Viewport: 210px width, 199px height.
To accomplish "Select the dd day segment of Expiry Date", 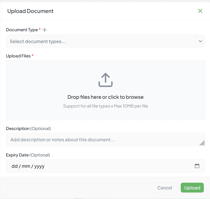I will 14,166.
